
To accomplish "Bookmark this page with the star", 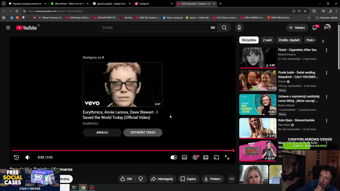I will [305, 11].
